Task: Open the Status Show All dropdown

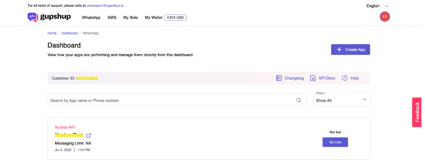Action: (x=342, y=100)
